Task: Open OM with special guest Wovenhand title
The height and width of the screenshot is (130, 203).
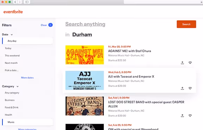Action: (x=133, y=129)
